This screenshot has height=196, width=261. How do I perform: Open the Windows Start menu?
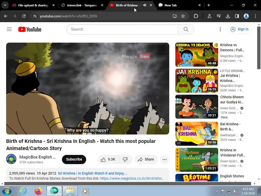click(7, 191)
